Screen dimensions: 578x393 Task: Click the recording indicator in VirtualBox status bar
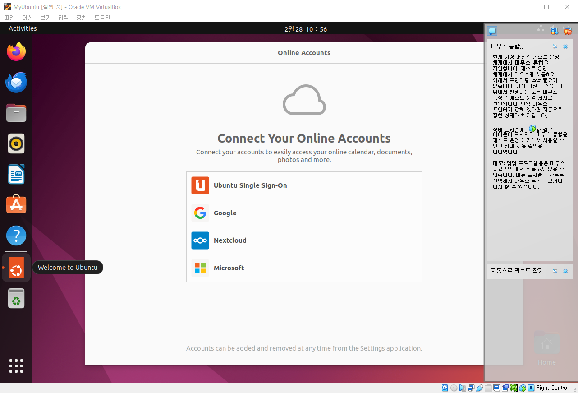click(x=505, y=388)
